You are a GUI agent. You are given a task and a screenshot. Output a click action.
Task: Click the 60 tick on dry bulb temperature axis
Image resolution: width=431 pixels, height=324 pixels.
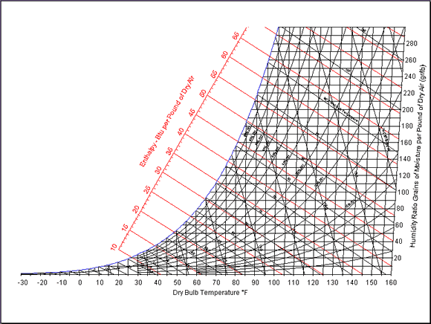[196, 282]
